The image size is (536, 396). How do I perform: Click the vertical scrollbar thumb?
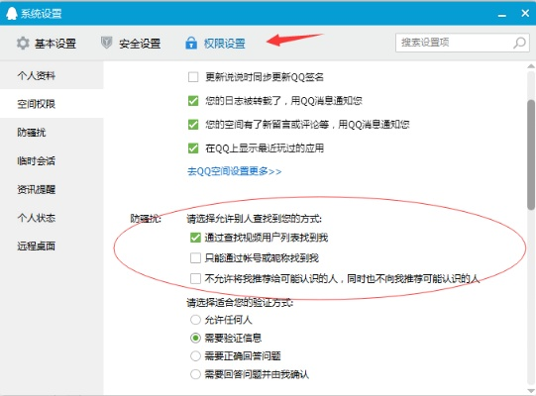pyautogui.click(x=531, y=154)
